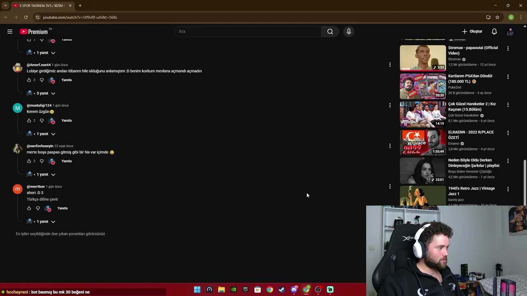
Task: Click the Chrome address bar URL
Action: (x=80, y=17)
